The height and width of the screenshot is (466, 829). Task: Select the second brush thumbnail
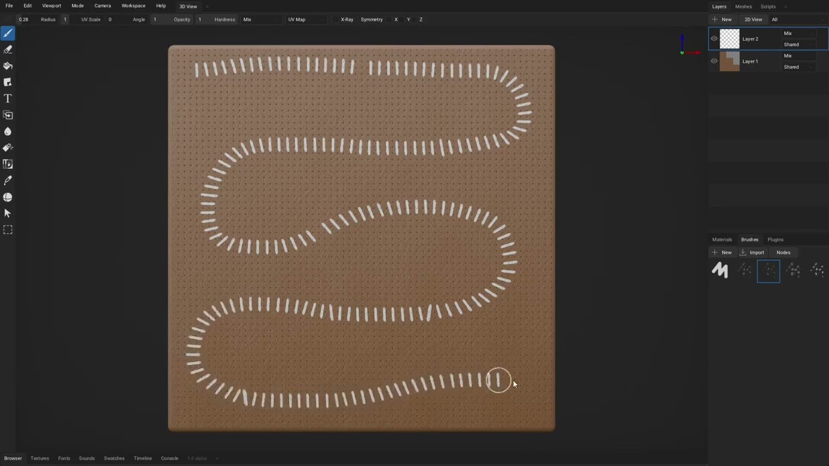[x=744, y=271]
